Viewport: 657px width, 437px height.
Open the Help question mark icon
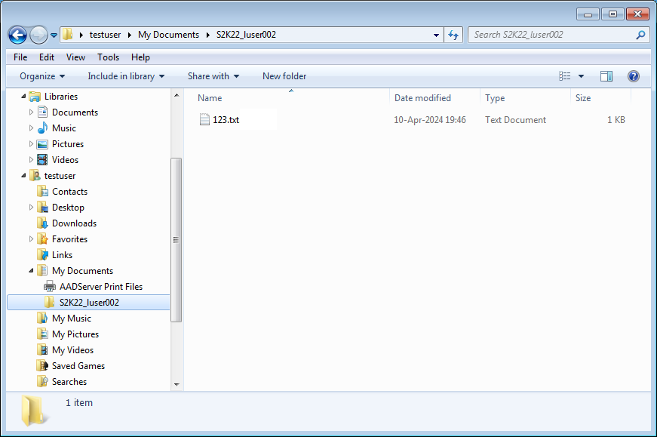click(x=633, y=76)
